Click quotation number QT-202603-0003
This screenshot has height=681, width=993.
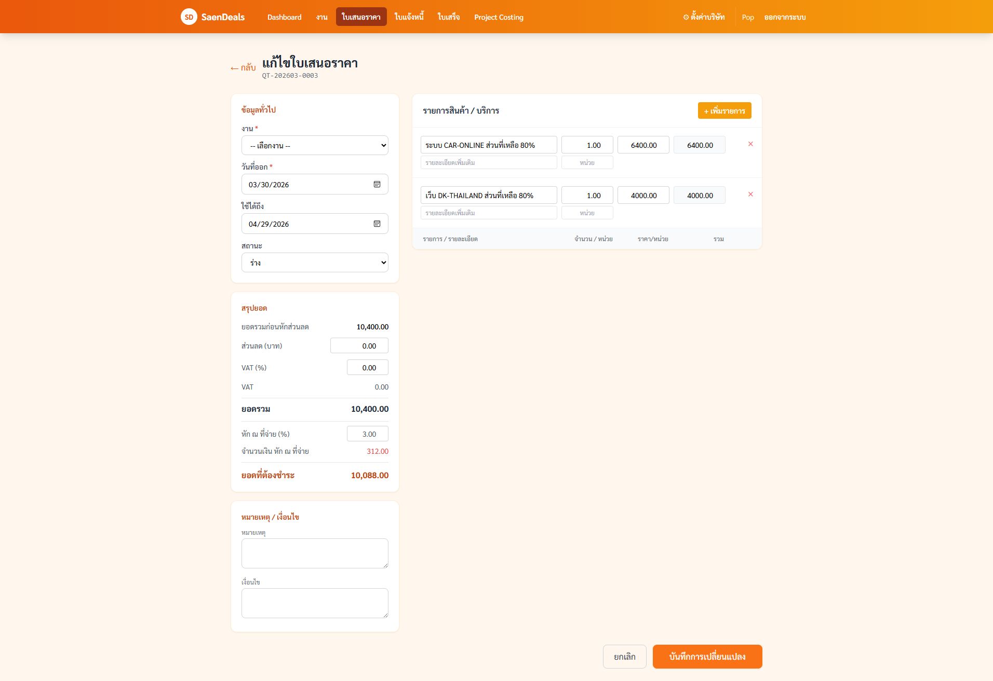290,76
